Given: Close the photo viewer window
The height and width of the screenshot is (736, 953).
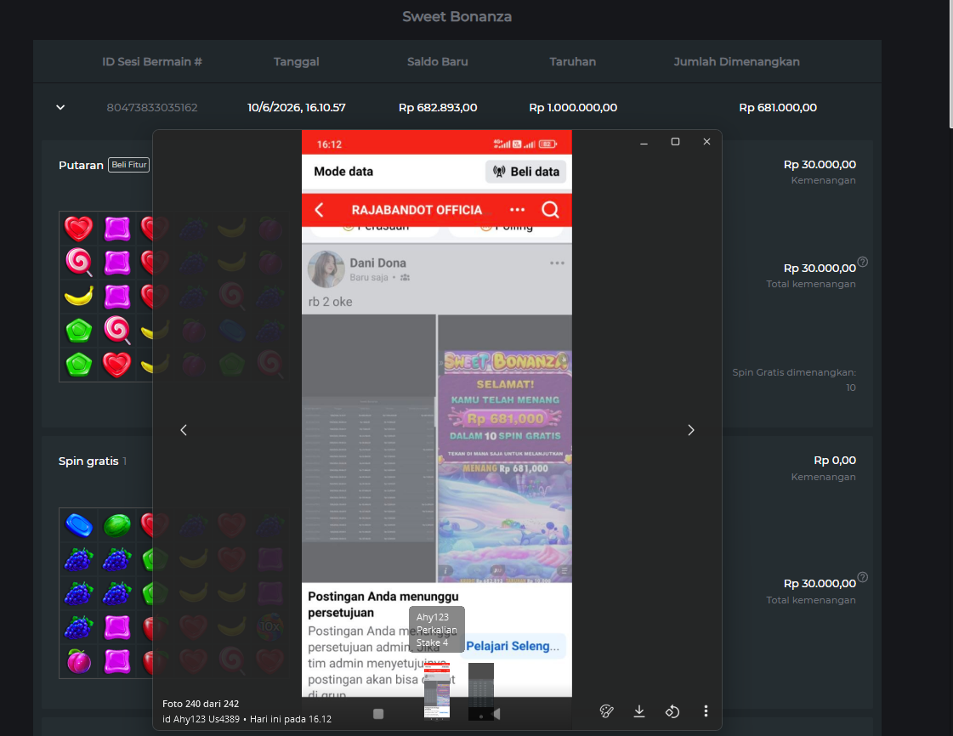Looking at the screenshot, I should click(706, 142).
